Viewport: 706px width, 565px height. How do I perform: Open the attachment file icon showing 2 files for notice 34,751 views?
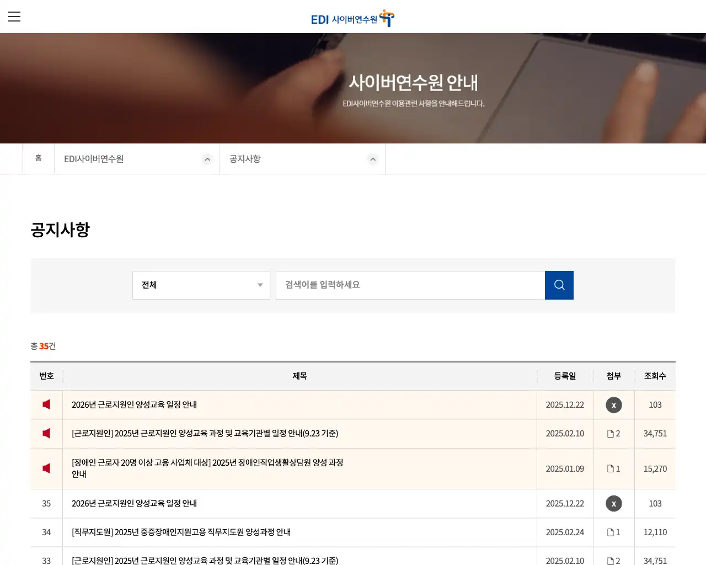[x=613, y=433]
